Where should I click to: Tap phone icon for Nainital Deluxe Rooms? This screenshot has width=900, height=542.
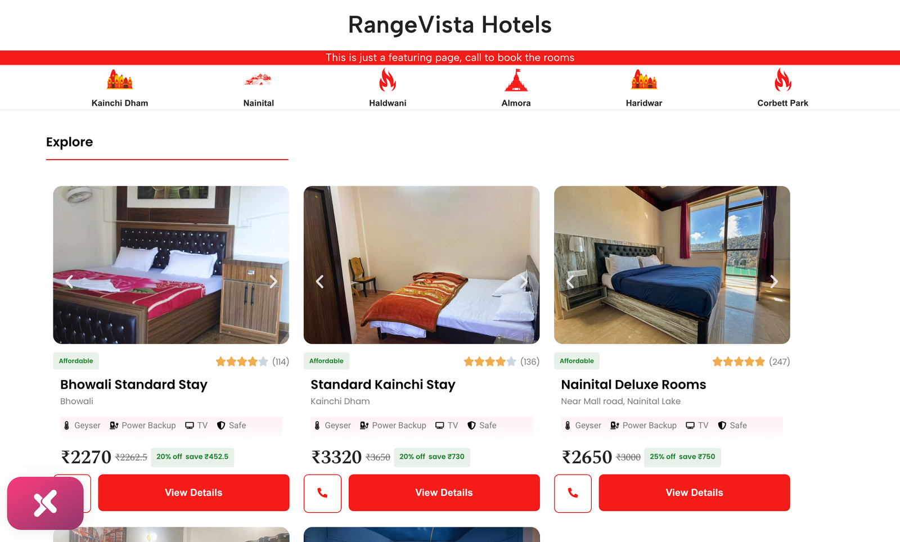point(573,493)
